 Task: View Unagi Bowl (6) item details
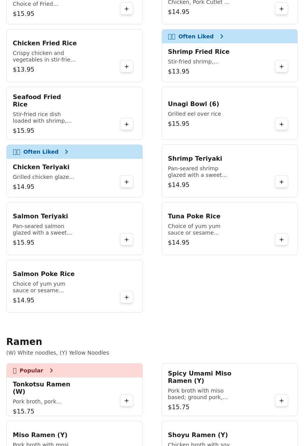pyautogui.click(x=193, y=104)
